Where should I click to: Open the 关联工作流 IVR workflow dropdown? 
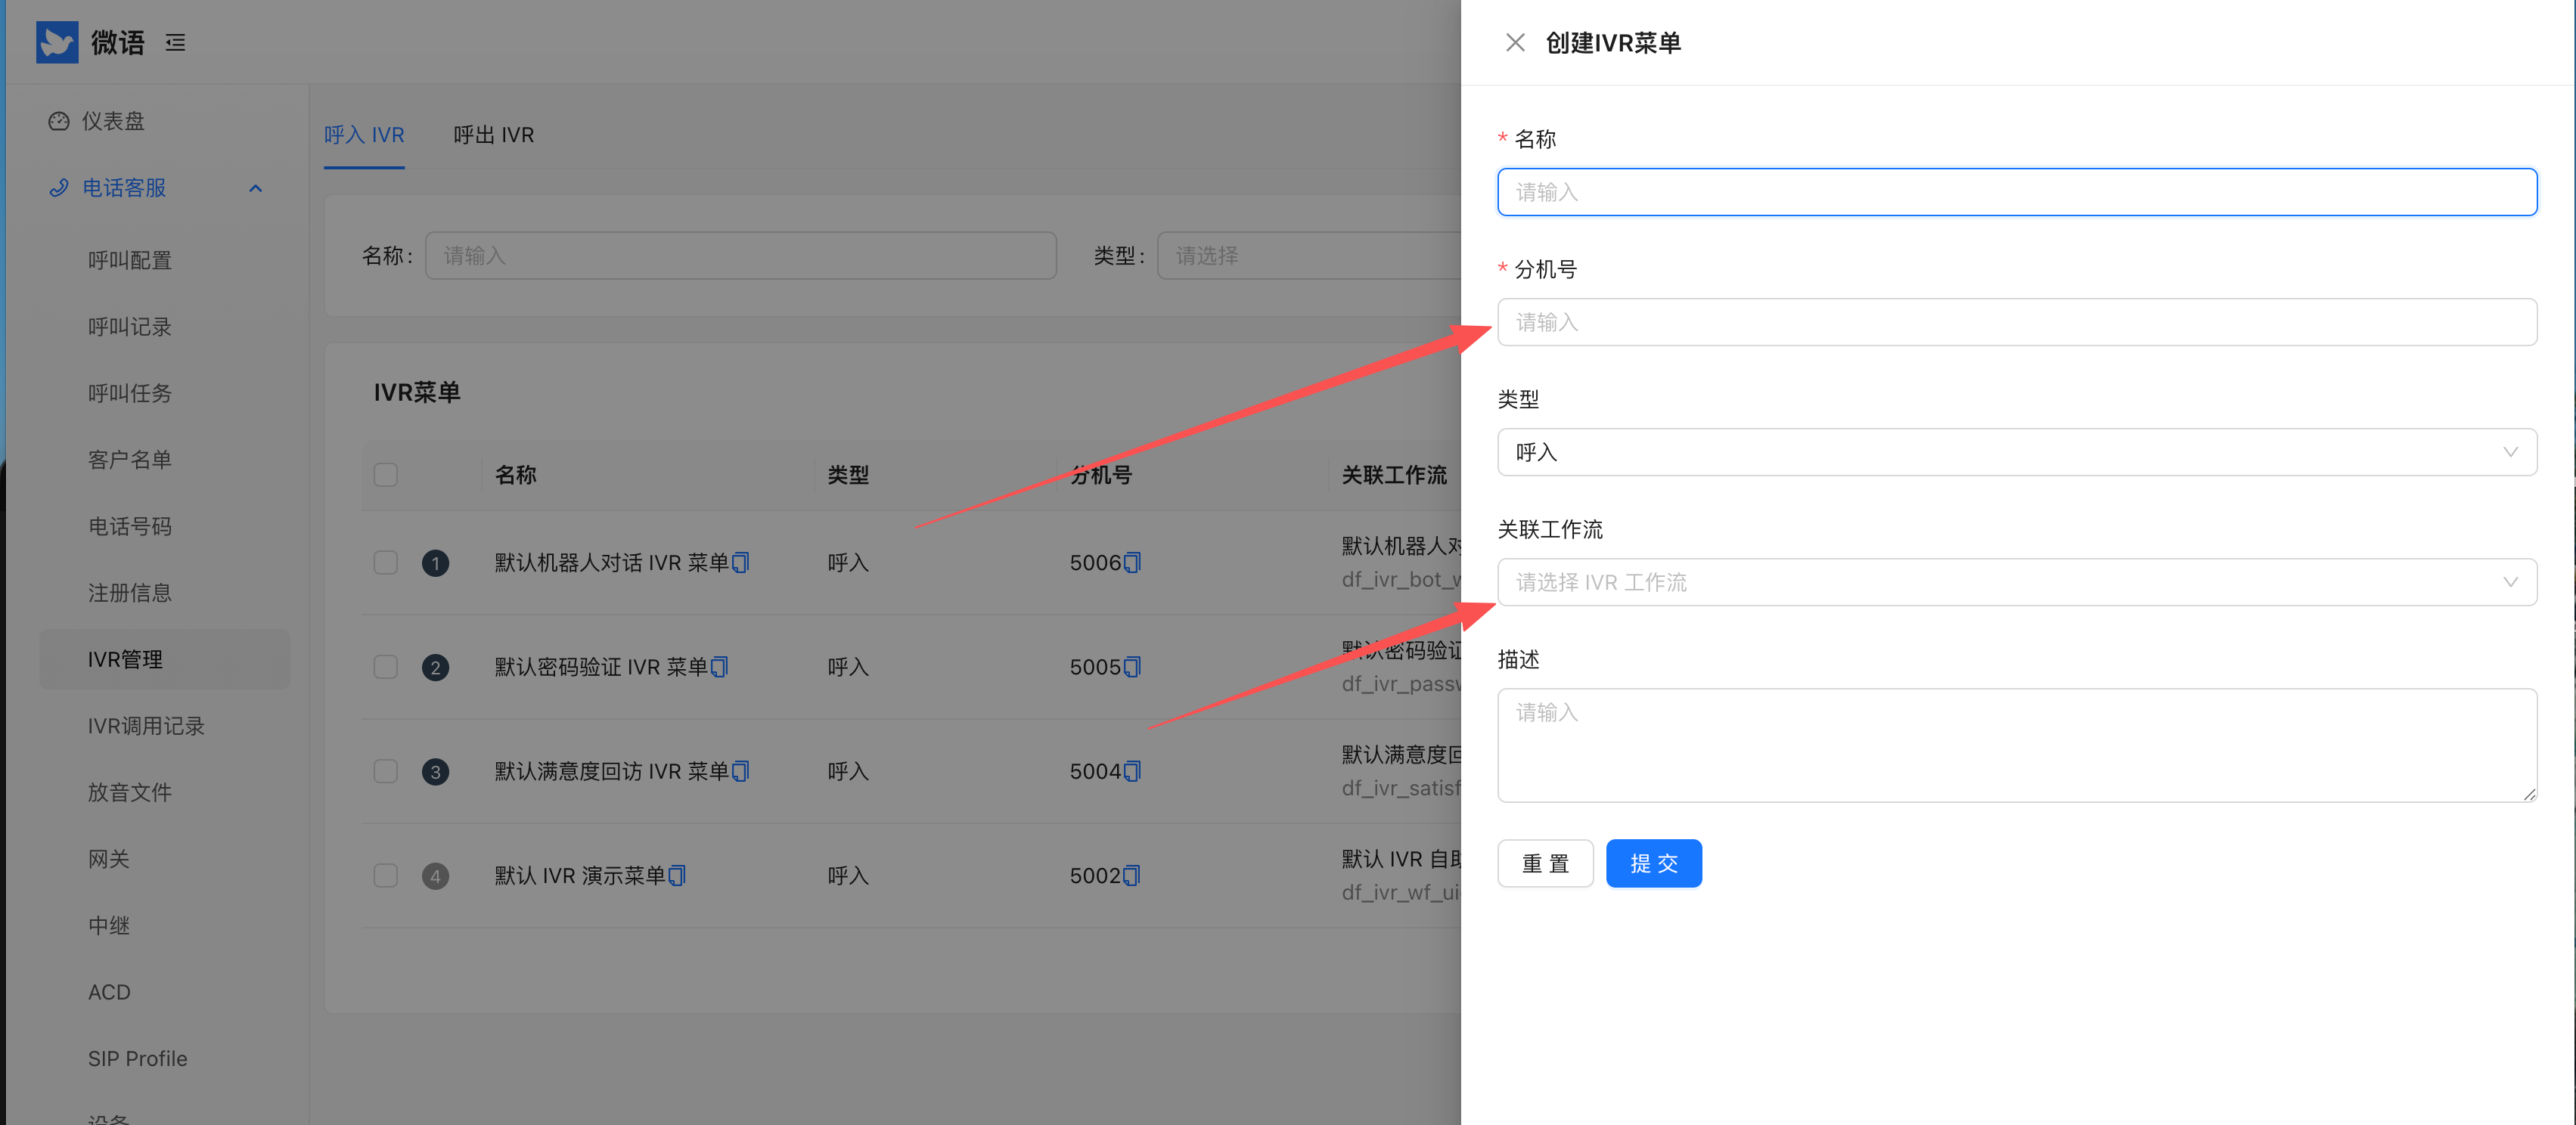(2016, 582)
